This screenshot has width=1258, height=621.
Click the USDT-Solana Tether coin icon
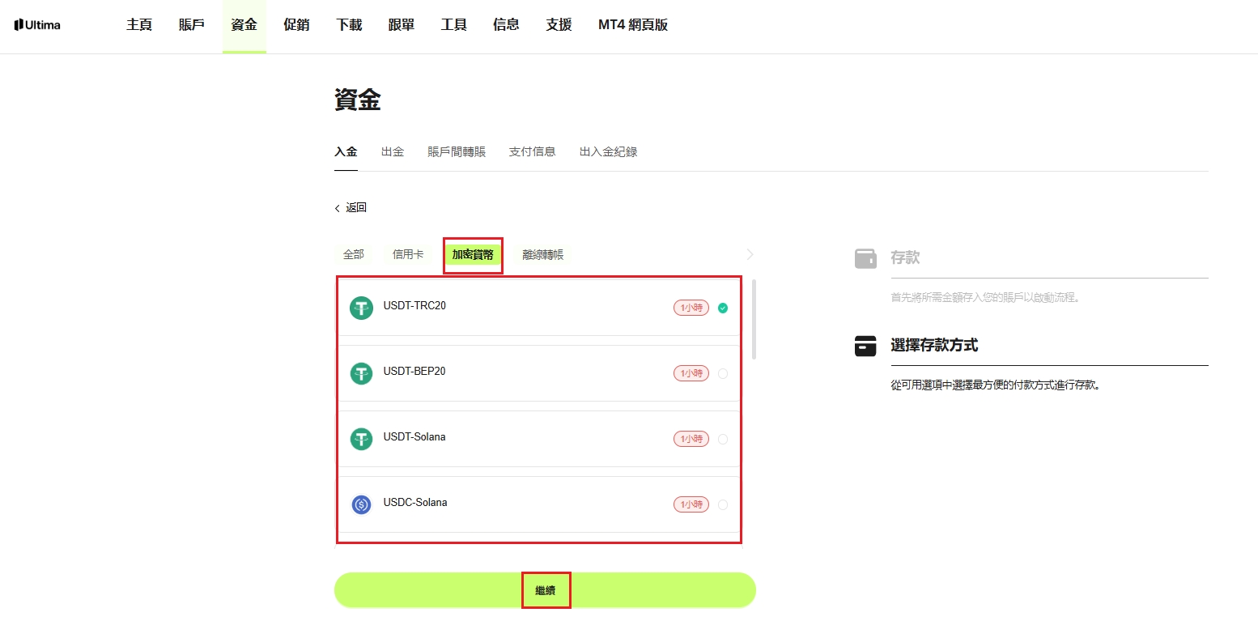361,439
